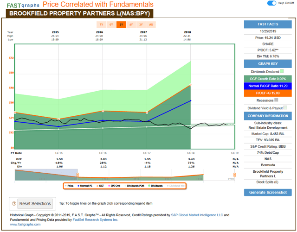Click the 2016 Div value 1.12

click(103, 167)
